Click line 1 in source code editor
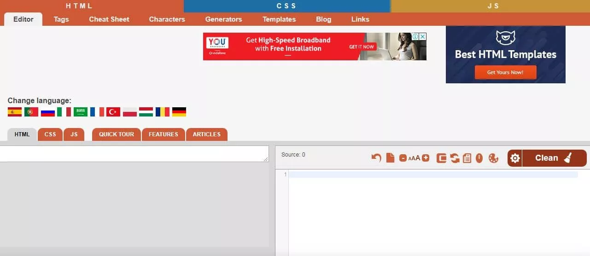The width and height of the screenshot is (590, 256). click(x=433, y=175)
